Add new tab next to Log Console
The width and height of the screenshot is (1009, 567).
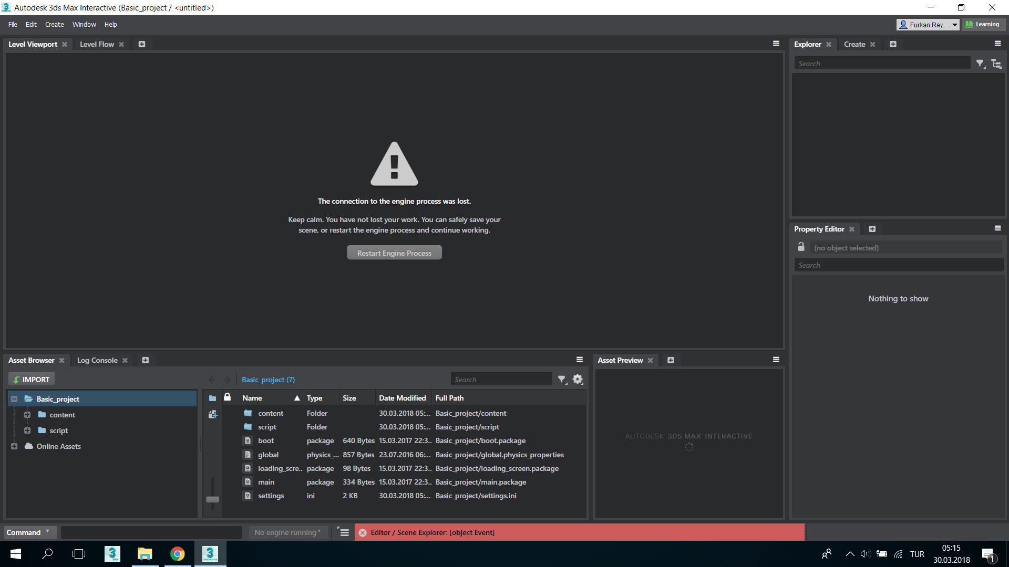pos(146,361)
